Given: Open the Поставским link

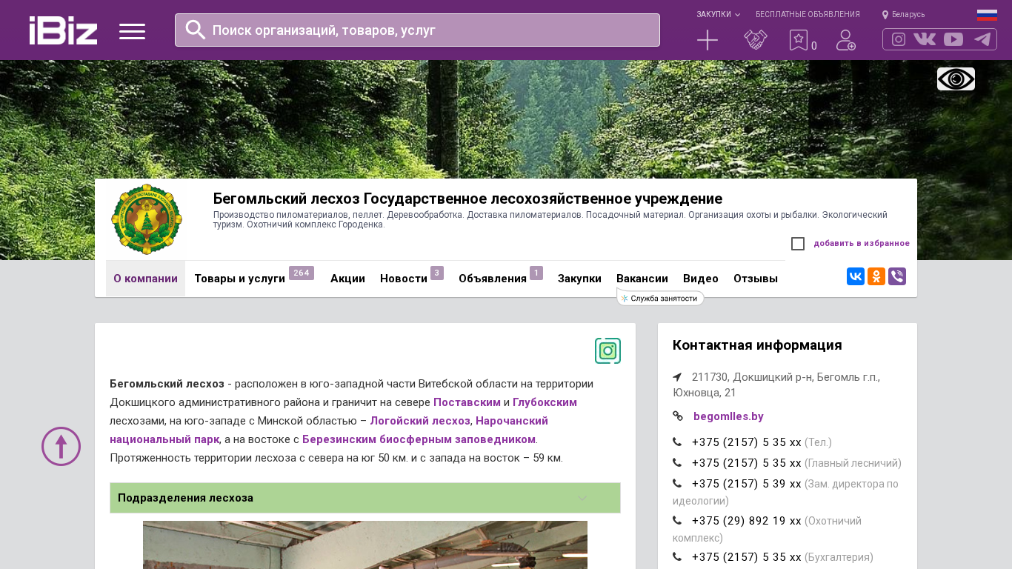Looking at the screenshot, I should [467, 402].
